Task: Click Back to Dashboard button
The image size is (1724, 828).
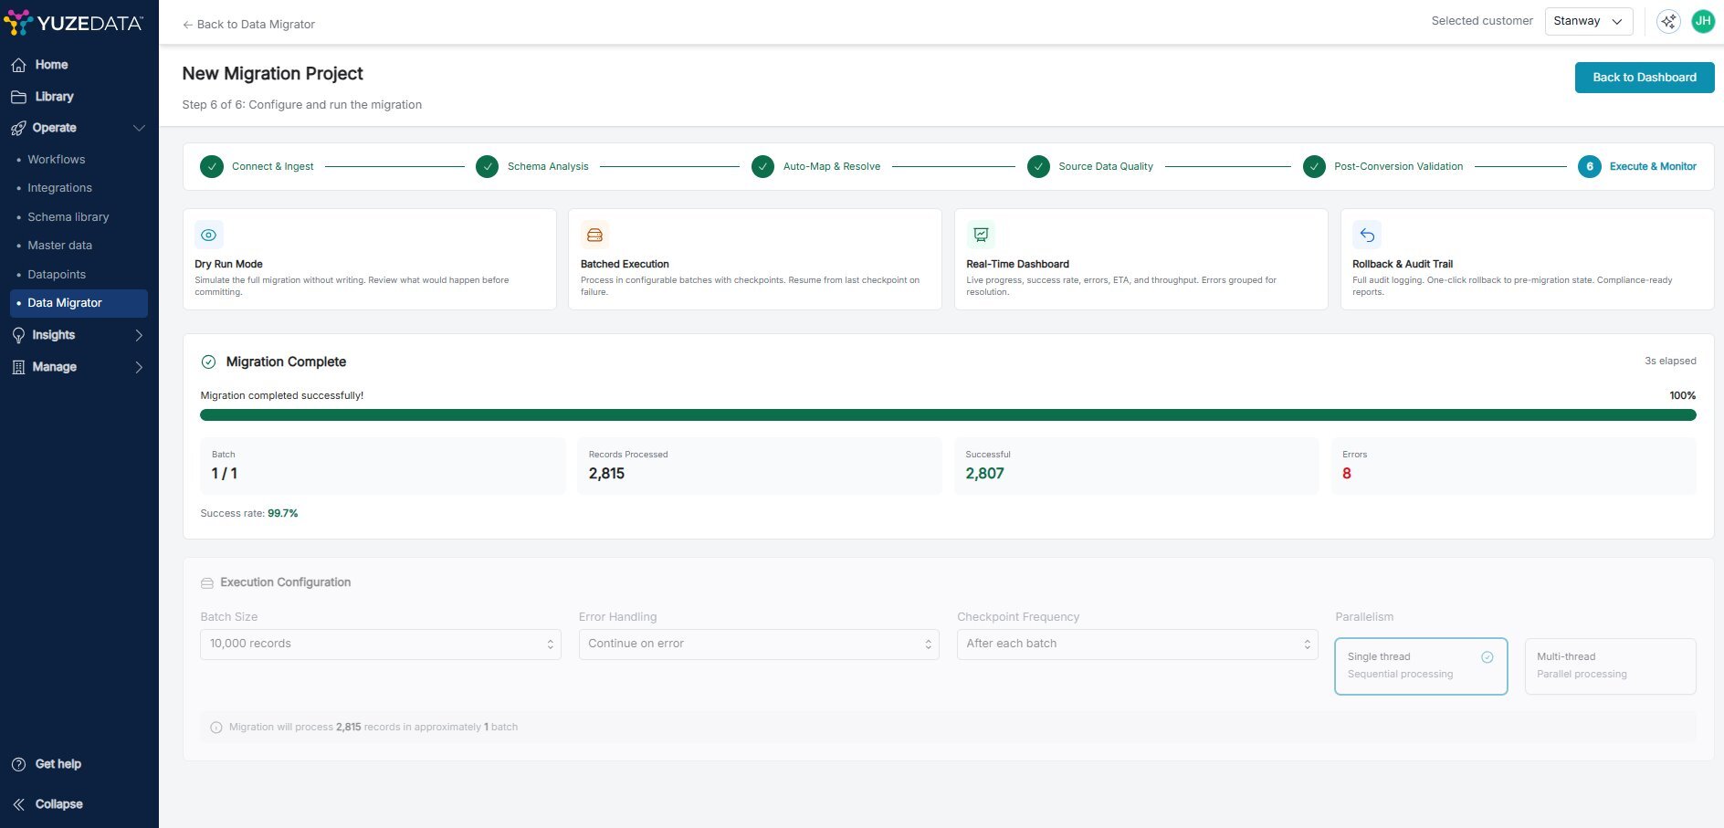Action: tap(1644, 78)
